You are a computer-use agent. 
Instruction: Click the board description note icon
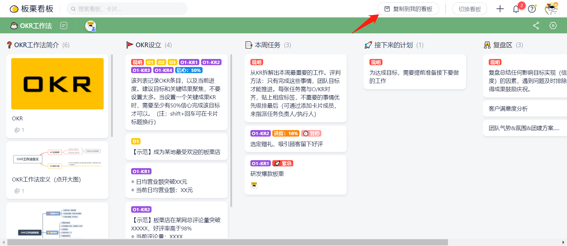pos(64,26)
